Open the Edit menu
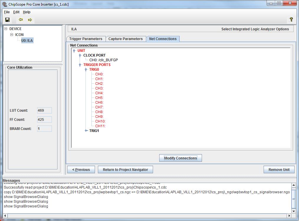 16,12
